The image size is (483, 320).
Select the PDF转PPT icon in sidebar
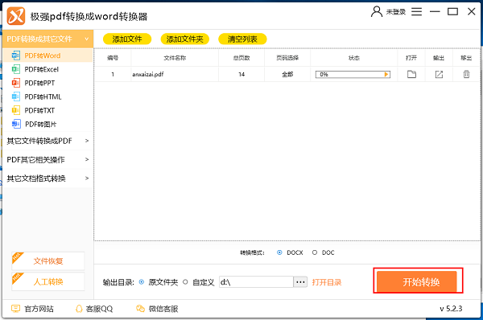16,83
